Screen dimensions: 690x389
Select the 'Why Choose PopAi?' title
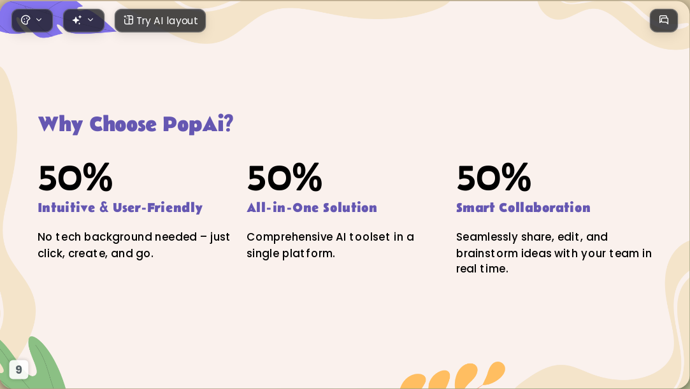pos(136,124)
